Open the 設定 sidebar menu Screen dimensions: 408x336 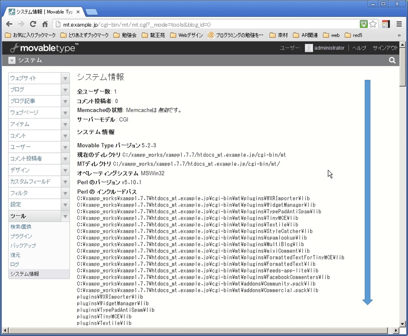pos(35,204)
